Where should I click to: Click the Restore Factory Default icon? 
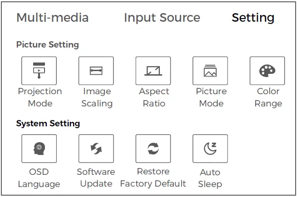tap(153, 149)
